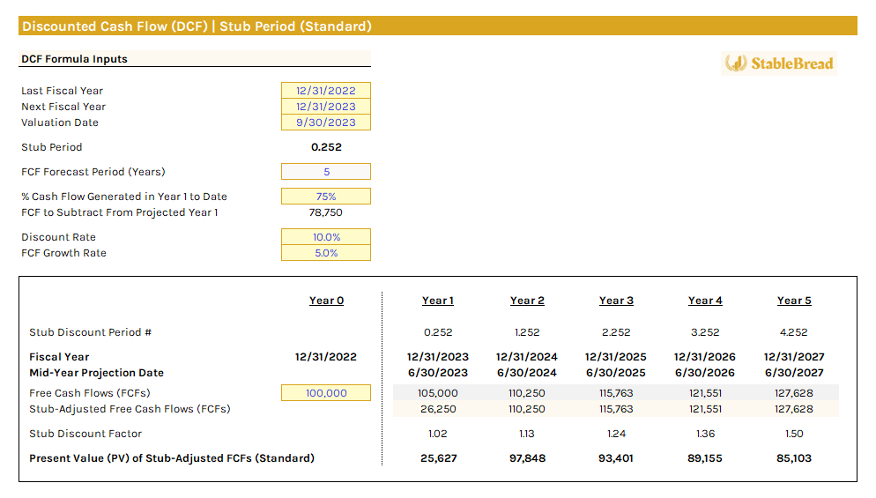This screenshot has width=876, height=498.
Task: Click fiscal year 12/31/2025
Action: (x=616, y=357)
